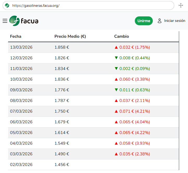Viewport: 188px width, 173px height.
Task: Click red up arrow in 03/03/2026 row
Action: click(116, 154)
